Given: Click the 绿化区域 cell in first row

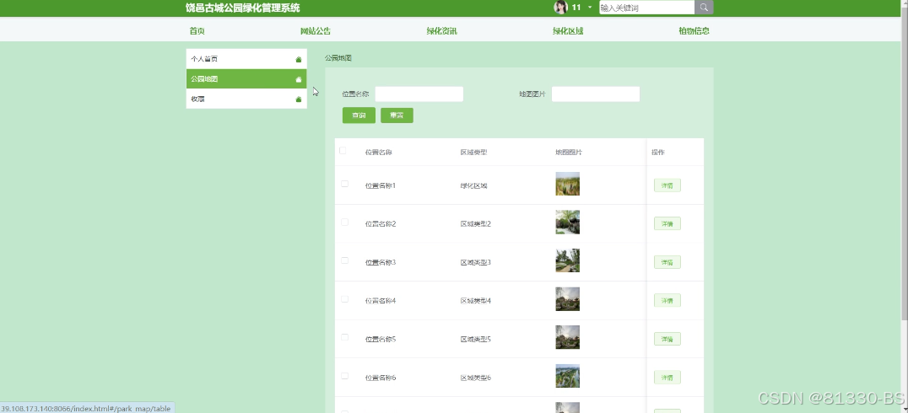Looking at the screenshot, I should [x=473, y=185].
